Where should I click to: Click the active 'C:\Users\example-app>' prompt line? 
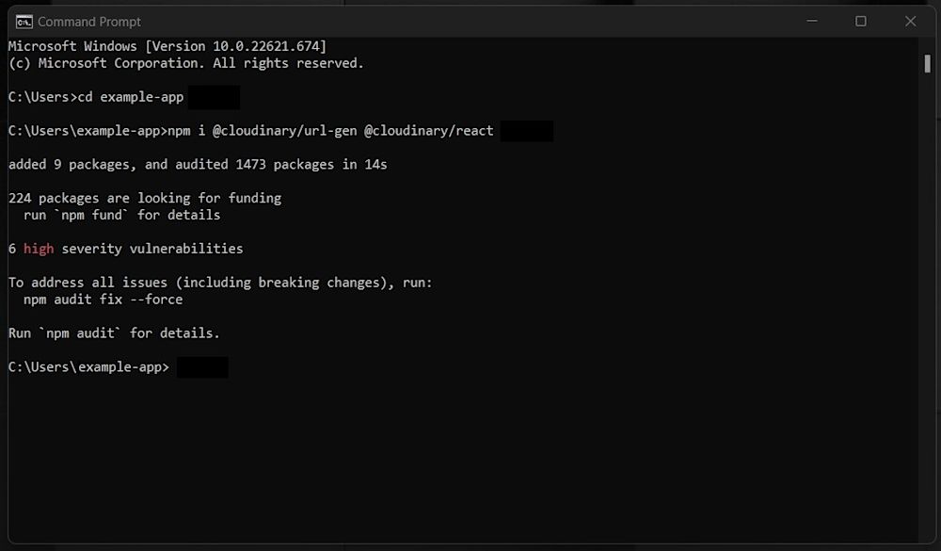tap(88, 366)
